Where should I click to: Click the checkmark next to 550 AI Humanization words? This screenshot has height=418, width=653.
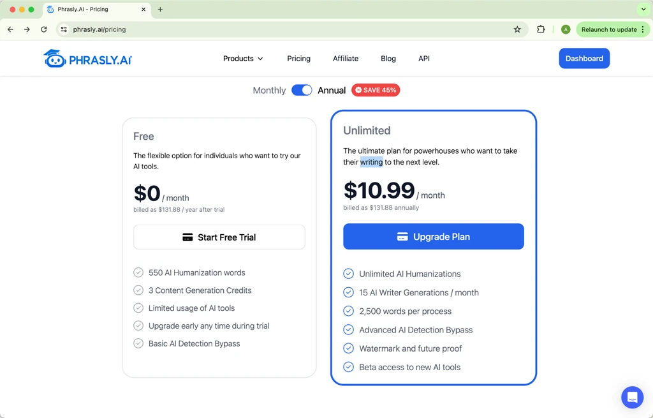coord(138,272)
